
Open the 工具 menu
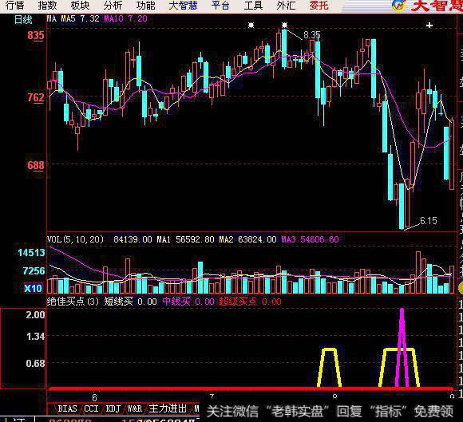tap(253, 6)
